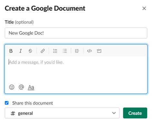Click the Create a Google Document heading
153x123 pixels.
click(45, 8)
